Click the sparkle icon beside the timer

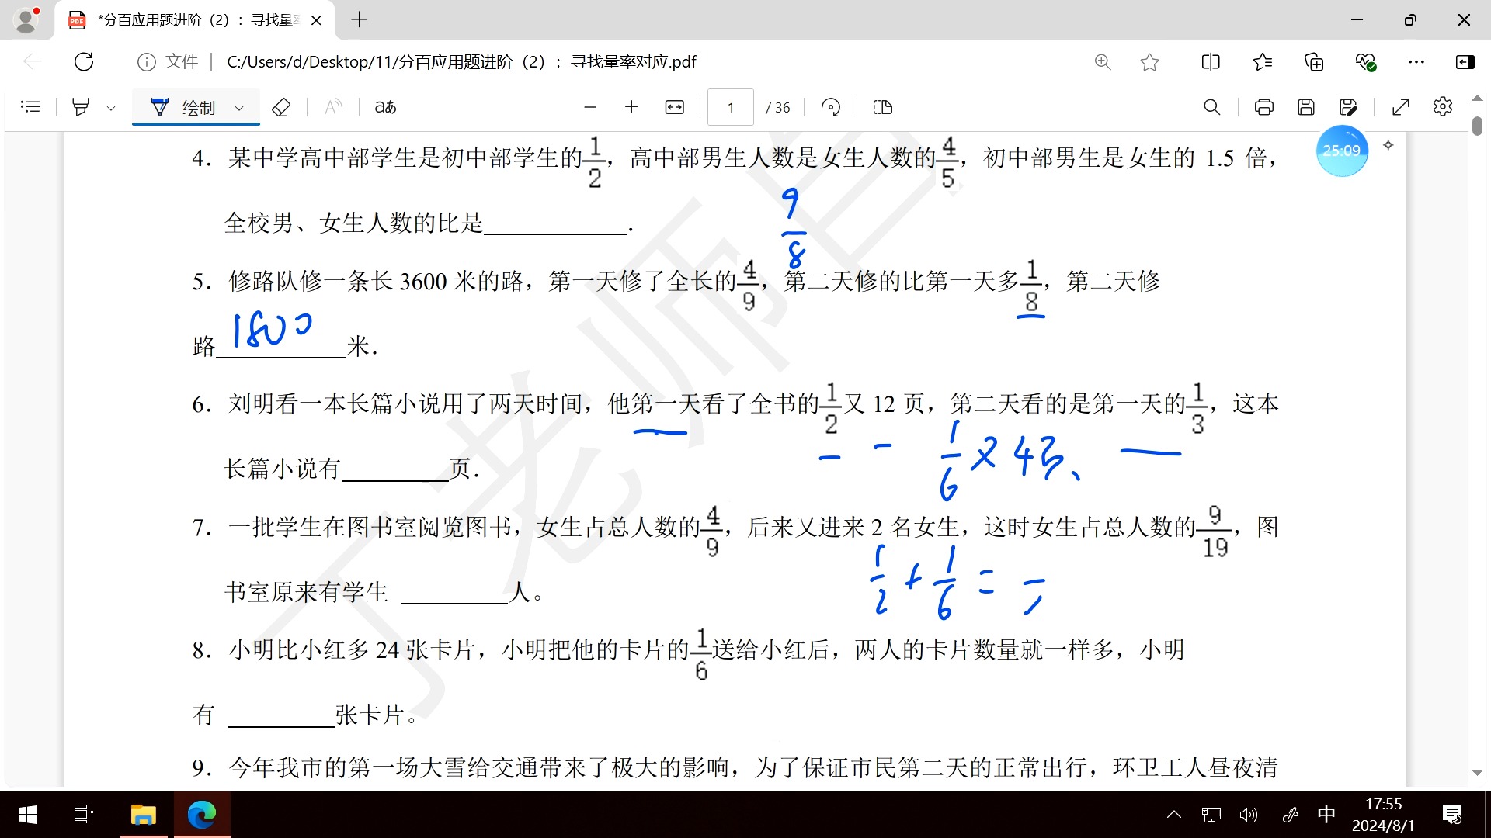click(x=1388, y=145)
